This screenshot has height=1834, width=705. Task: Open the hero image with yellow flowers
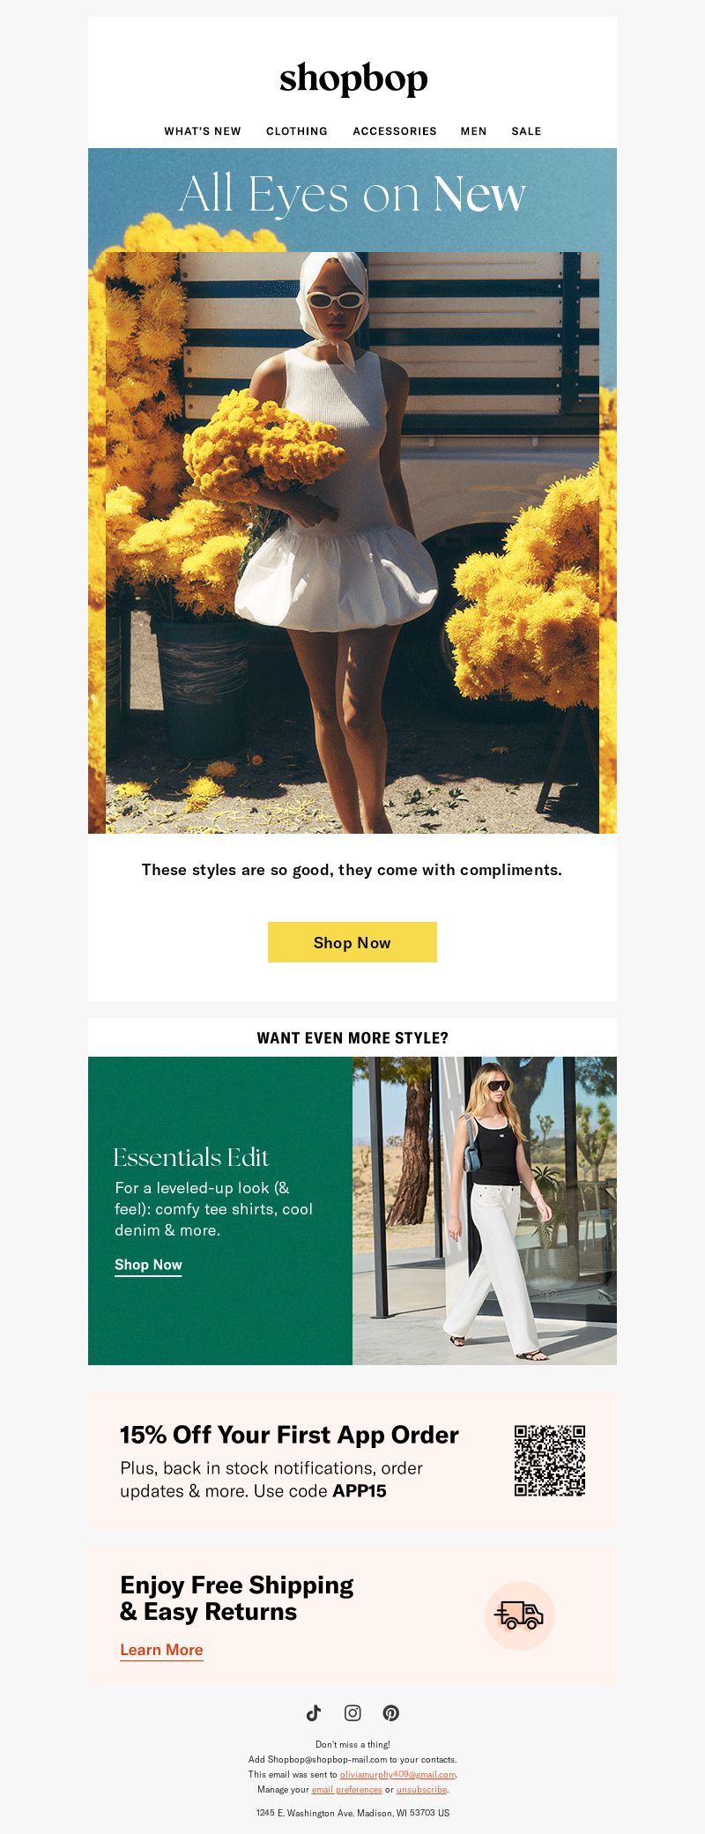tap(352, 543)
